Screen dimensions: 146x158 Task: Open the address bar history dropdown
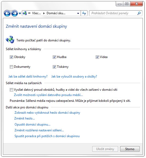pyautogui.click(x=78, y=13)
